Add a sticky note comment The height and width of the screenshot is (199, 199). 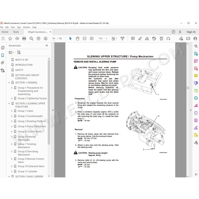[x=133, y=38]
